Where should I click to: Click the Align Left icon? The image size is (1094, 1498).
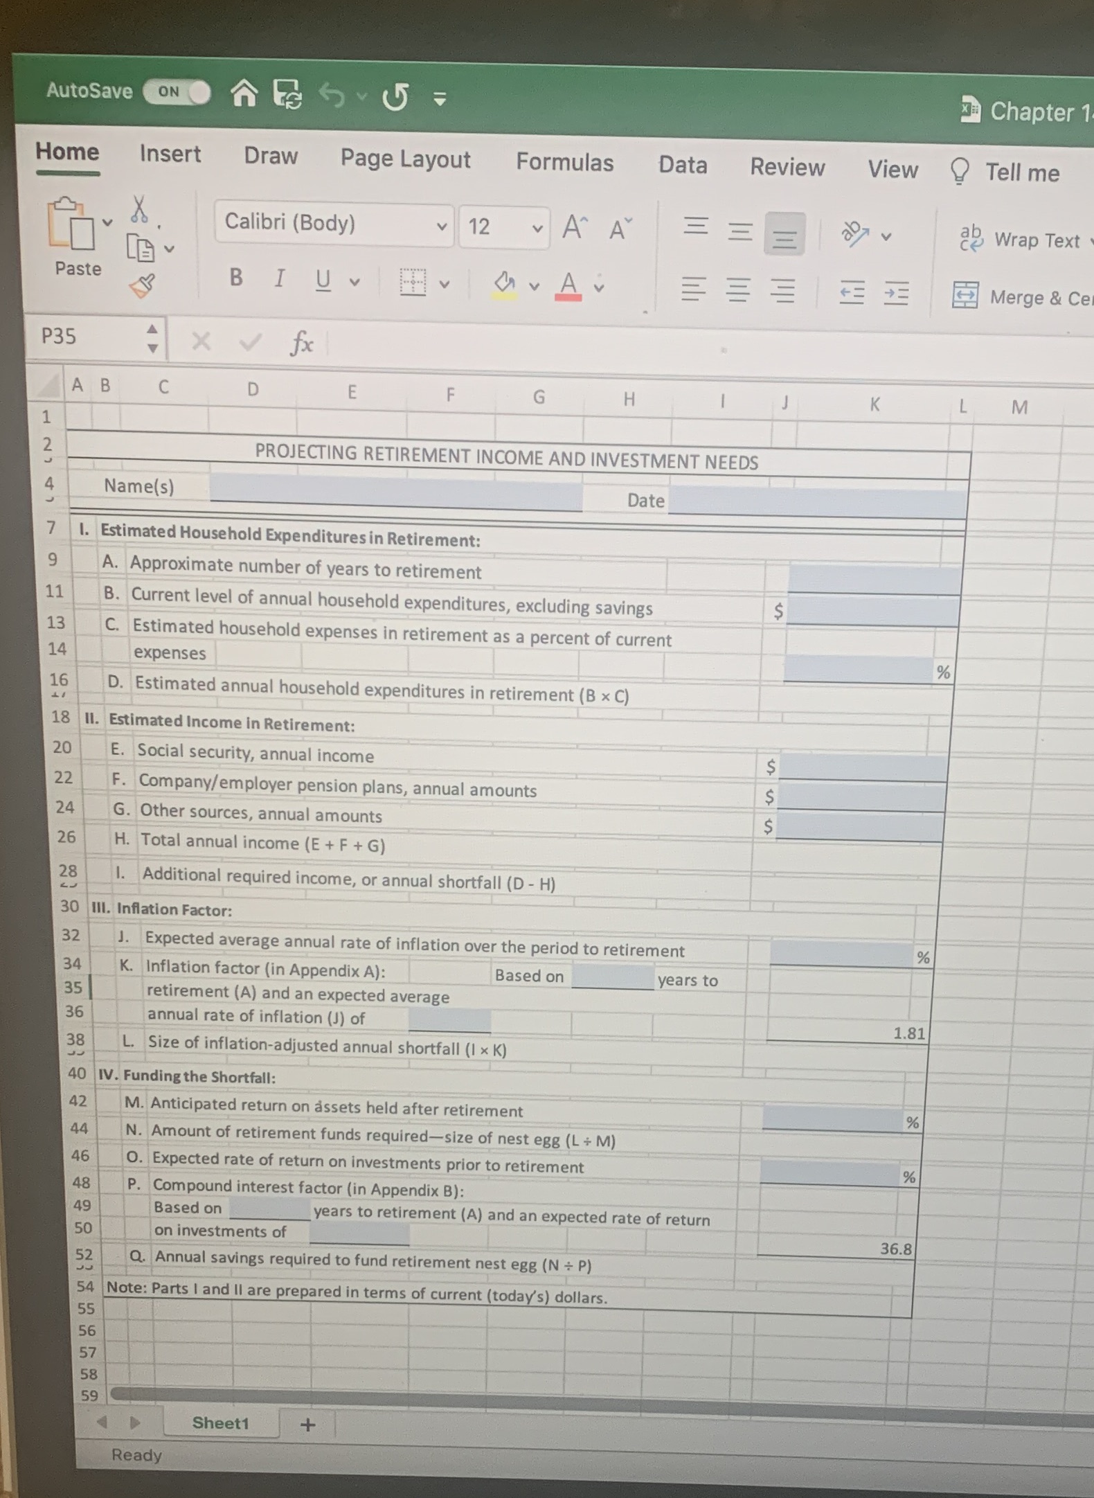[694, 288]
